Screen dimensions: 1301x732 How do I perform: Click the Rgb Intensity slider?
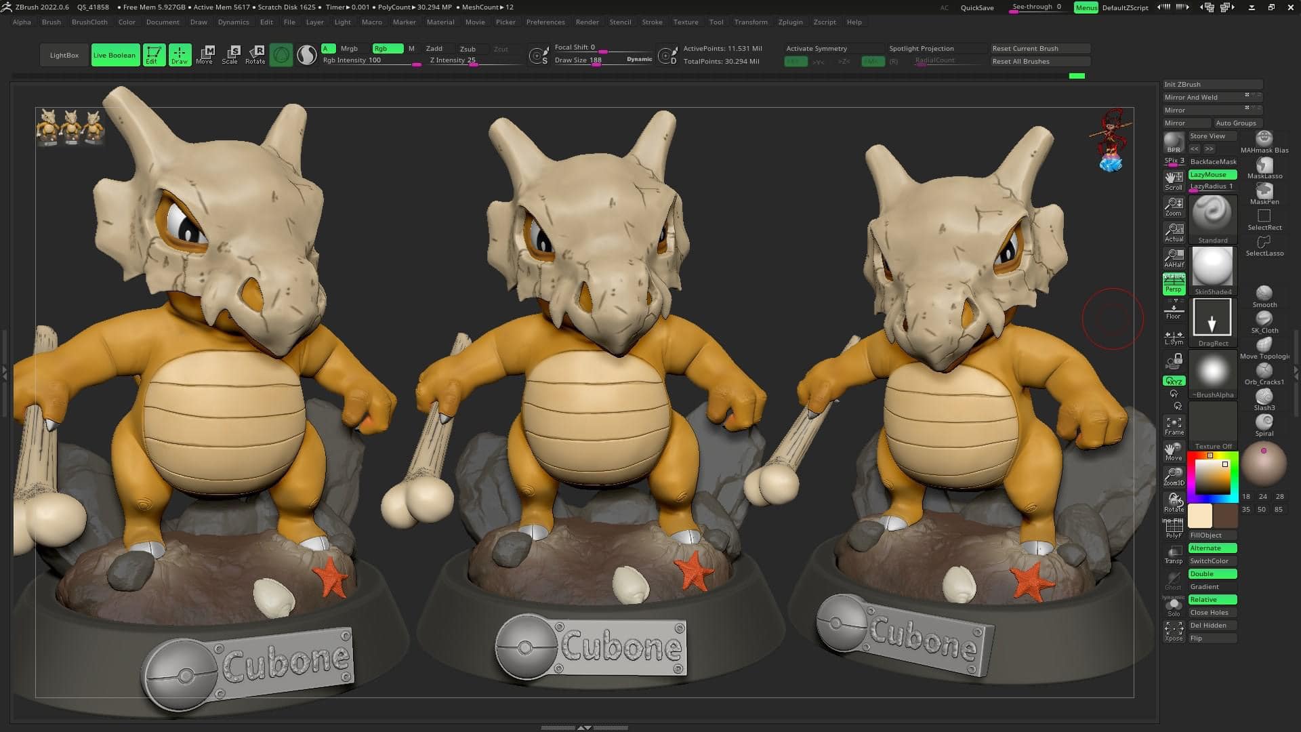(x=371, y=60)
